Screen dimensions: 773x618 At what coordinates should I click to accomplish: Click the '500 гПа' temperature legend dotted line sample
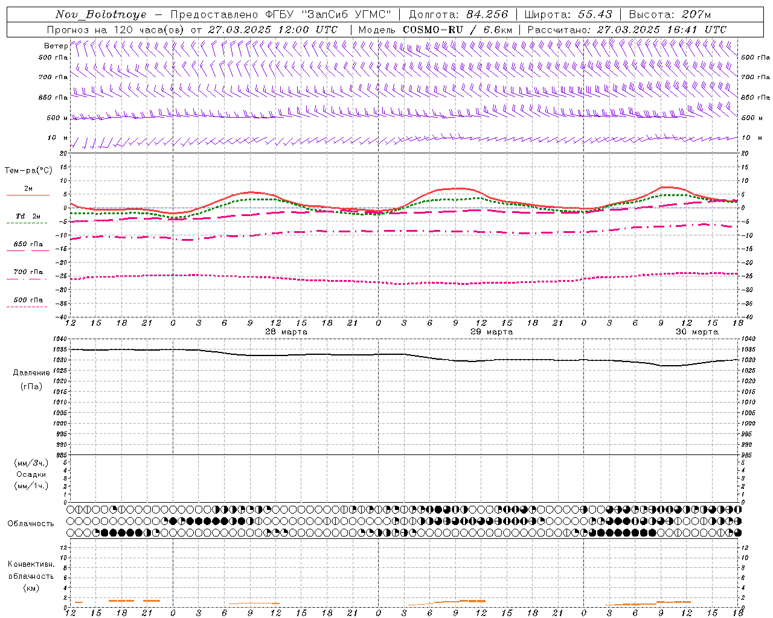coord(27,307)
